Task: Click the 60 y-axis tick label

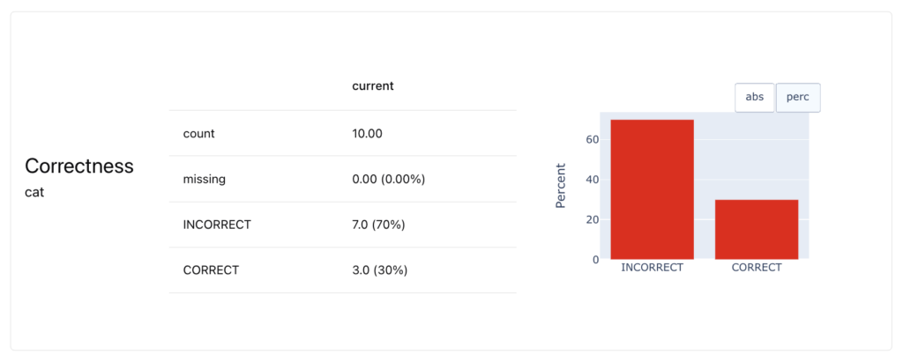Action: 593,139
